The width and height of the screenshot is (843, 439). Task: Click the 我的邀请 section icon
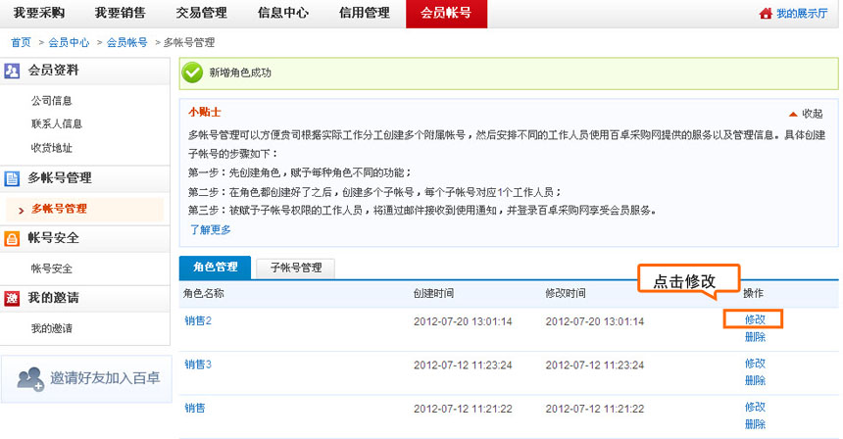(x=13, y=298)
